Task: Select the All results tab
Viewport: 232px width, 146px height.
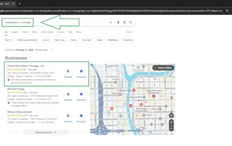Action: click(6, 32)
